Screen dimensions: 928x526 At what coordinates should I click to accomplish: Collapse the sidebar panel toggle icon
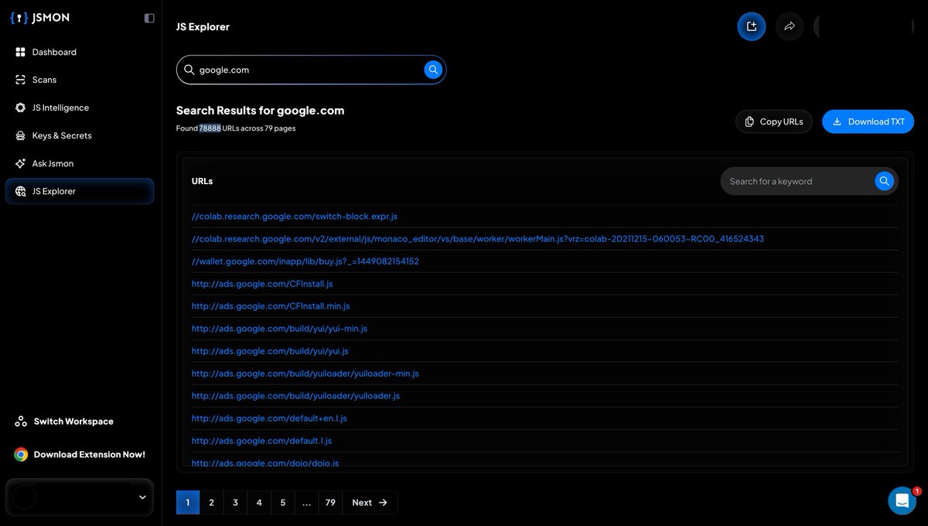pyautogui.click(x=149, y=18)
